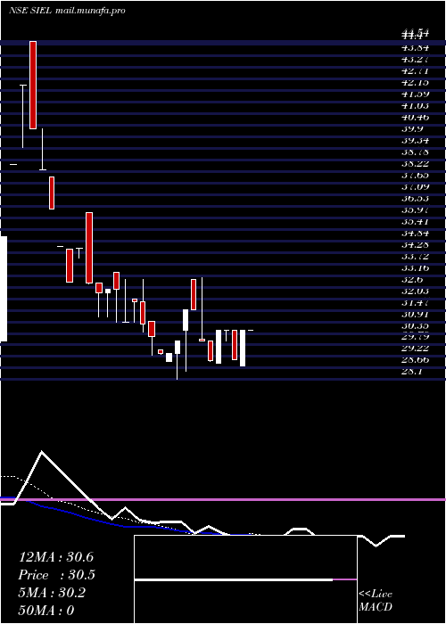Image resolution: width=446 pixels, height=624 pixels.
Task: Click the 39.9 price axis label
Action: pos(413,129)
